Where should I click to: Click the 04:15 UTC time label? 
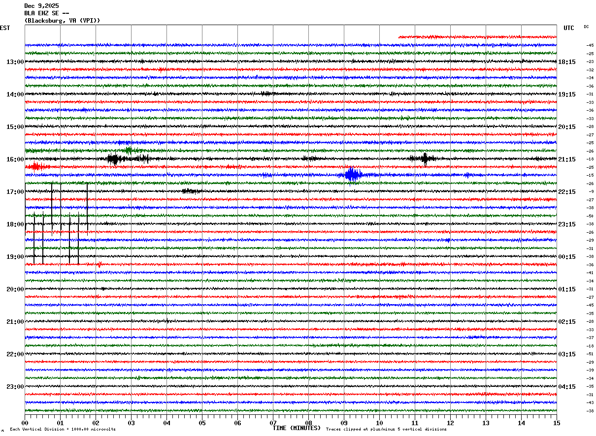(567, 386)
